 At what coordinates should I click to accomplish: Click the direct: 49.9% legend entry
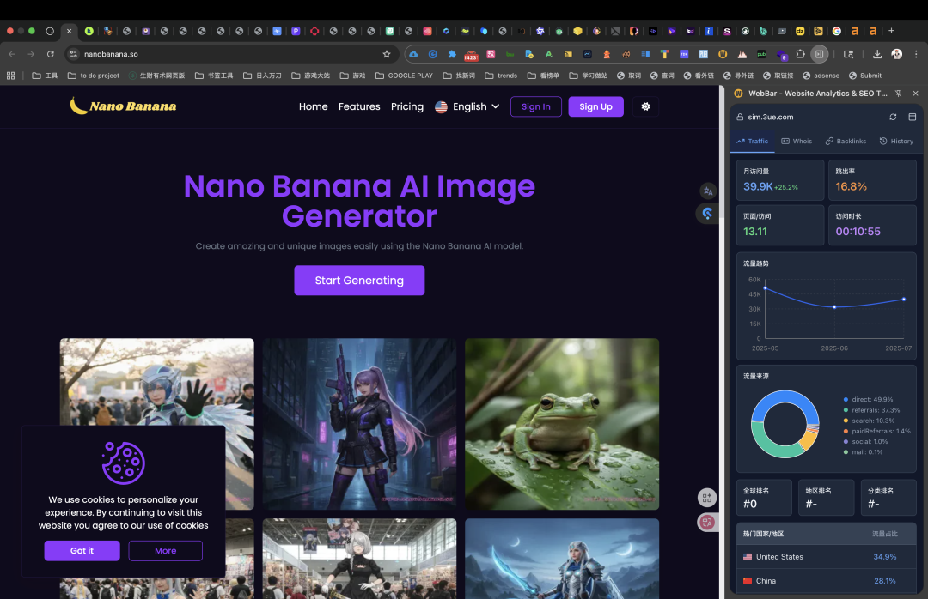click(868, 400)
